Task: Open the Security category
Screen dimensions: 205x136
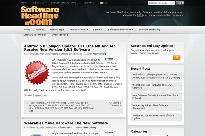Action: click(x=97, y=30)
